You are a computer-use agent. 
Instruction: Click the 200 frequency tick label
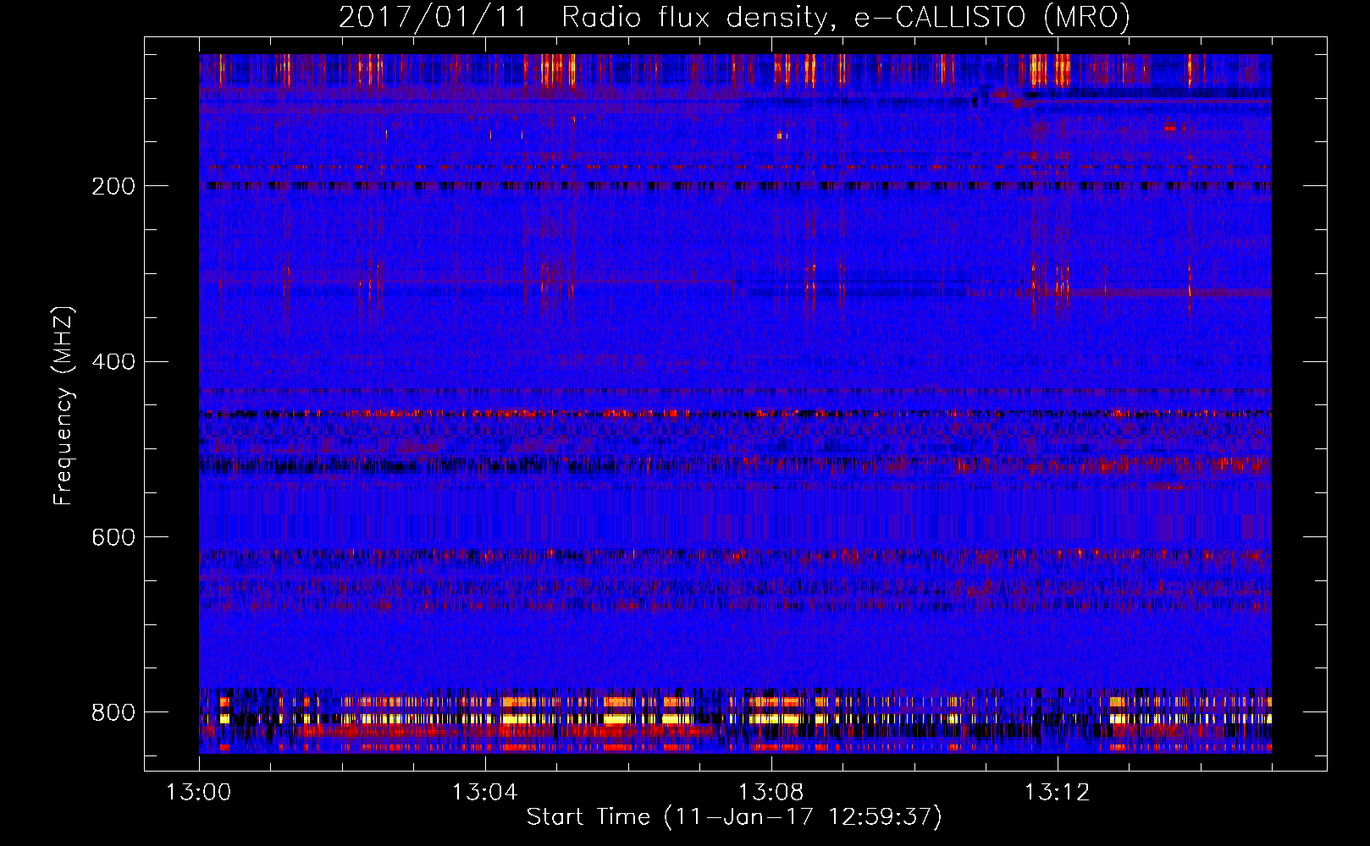[113, 186]
